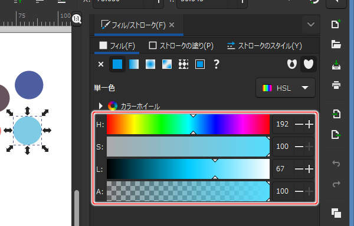Click top-middle scale handle arrow
This screenshot has height=226, width=354.
pyautogui.click(x=27, y=111)
